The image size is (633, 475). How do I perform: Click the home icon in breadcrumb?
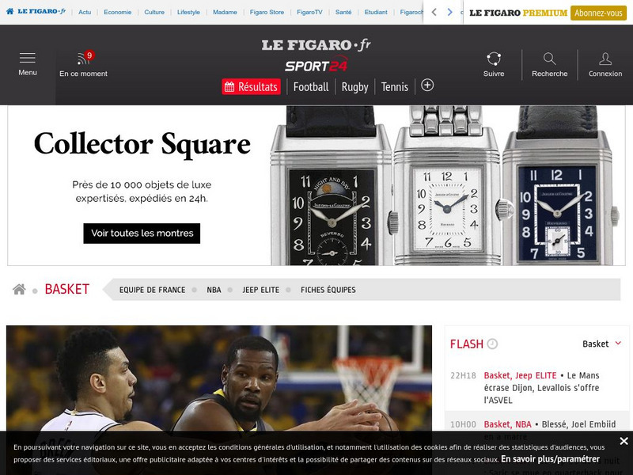[x=19, y=289]
